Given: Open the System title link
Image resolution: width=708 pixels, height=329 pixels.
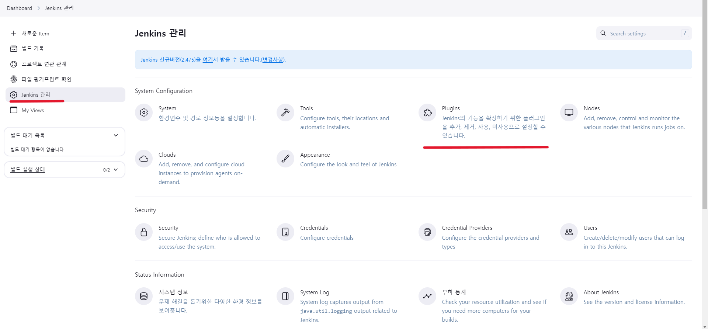Looking at the screenshot, I should coord(167,108).
